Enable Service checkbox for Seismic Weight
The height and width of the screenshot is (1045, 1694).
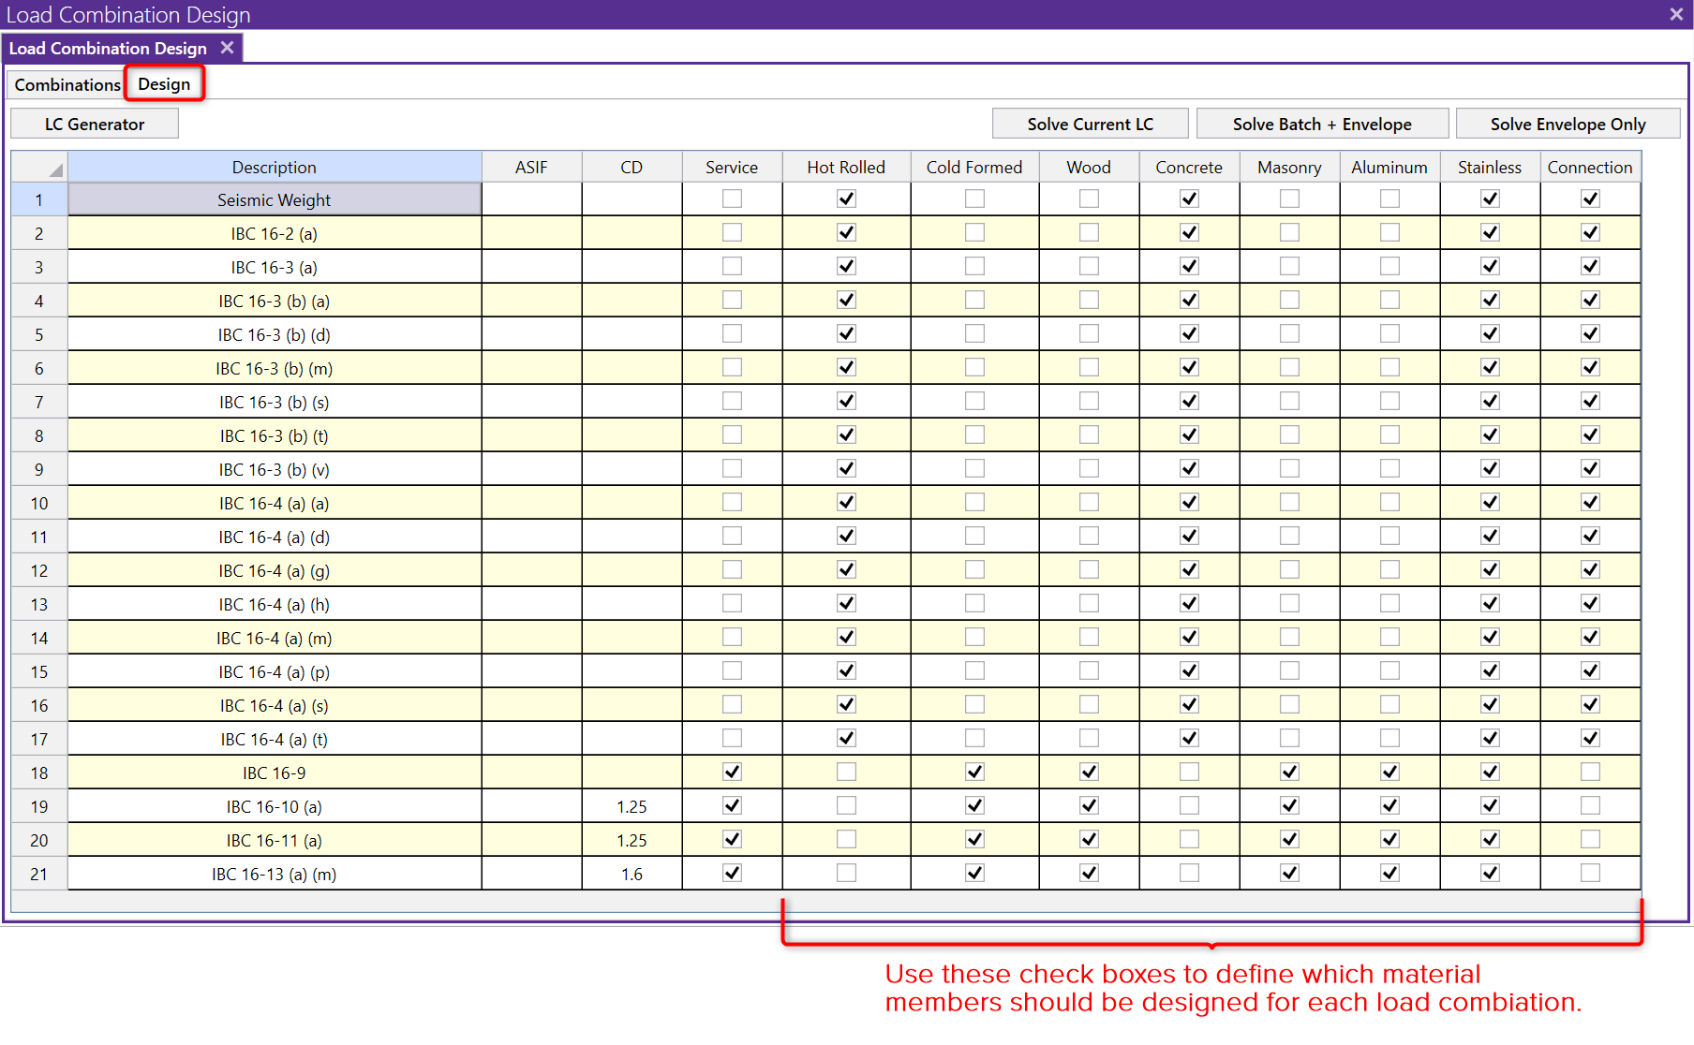coord(732,199)
